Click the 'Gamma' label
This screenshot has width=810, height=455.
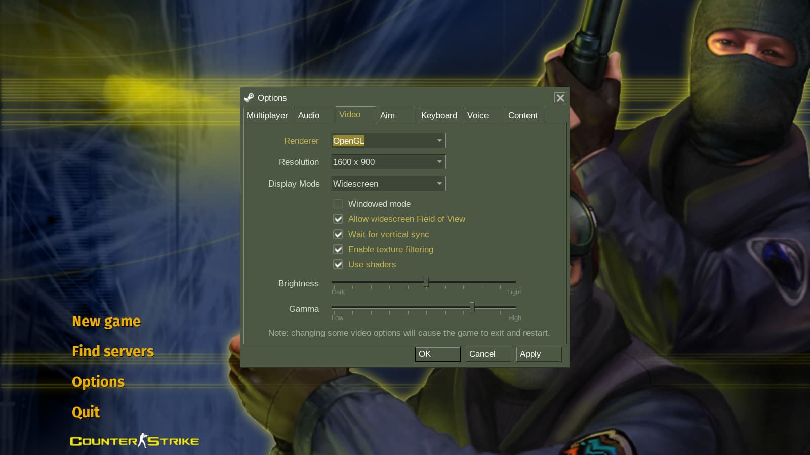[x=304, y=309]
